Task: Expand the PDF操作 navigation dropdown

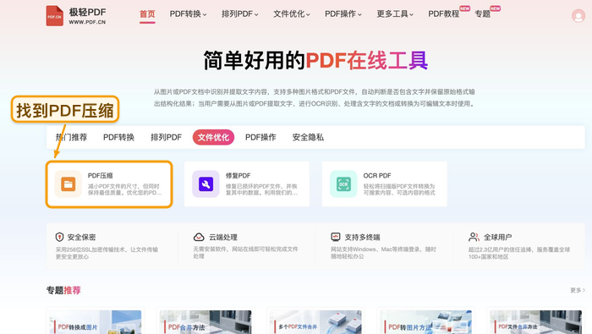Action: pos(343,14)
